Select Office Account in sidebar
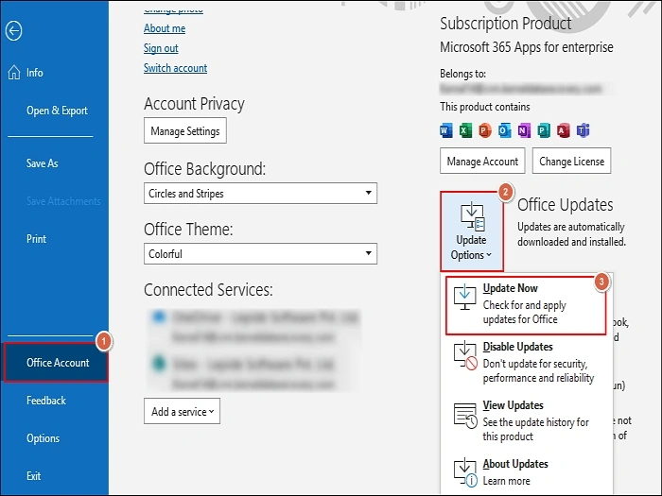Screen dimensions: 662x496 pos(56,362)
